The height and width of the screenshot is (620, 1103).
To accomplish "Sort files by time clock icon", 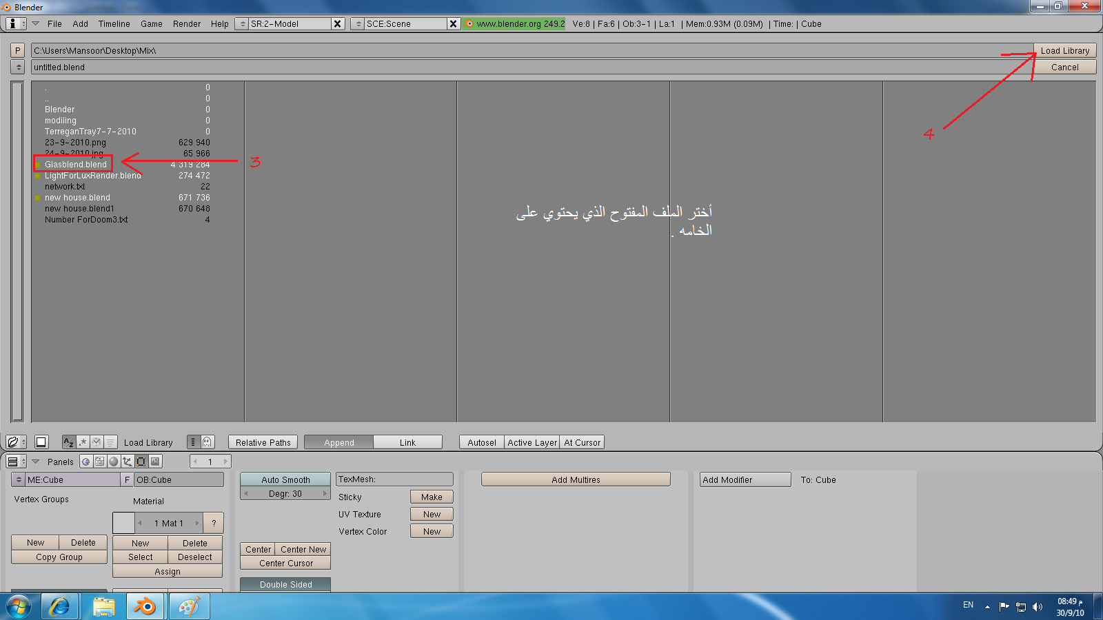I will tap(97, 442).
